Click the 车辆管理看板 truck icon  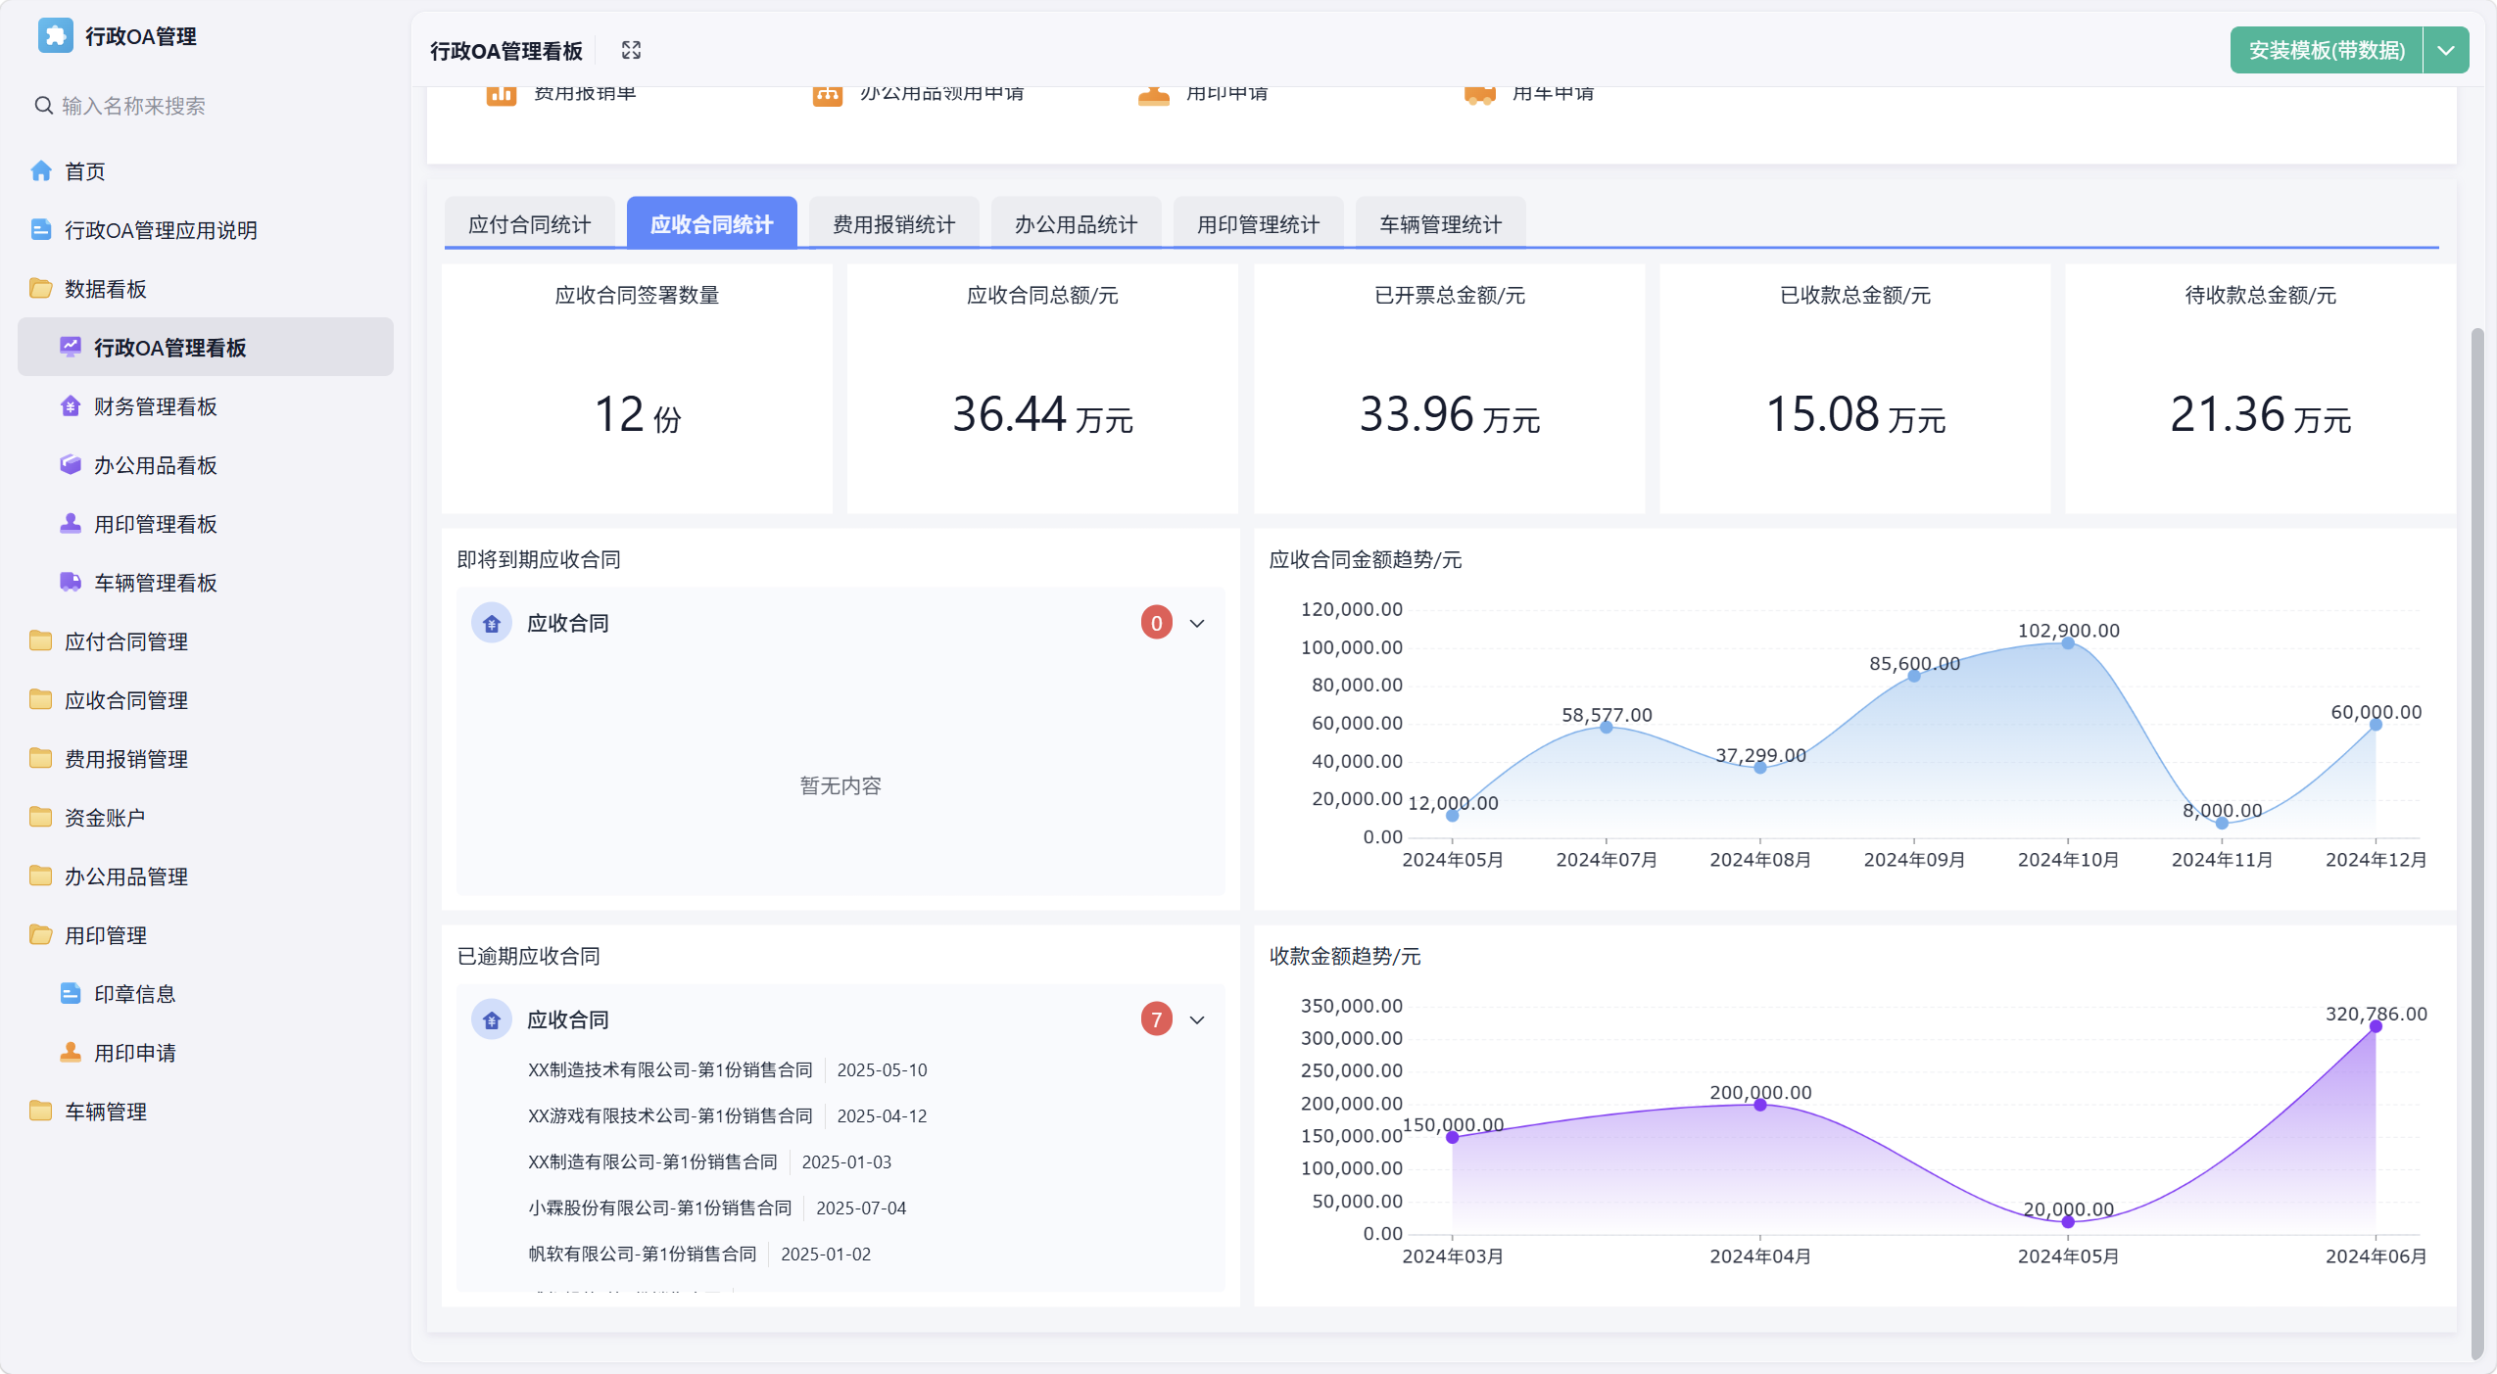[x=71, y=582]
